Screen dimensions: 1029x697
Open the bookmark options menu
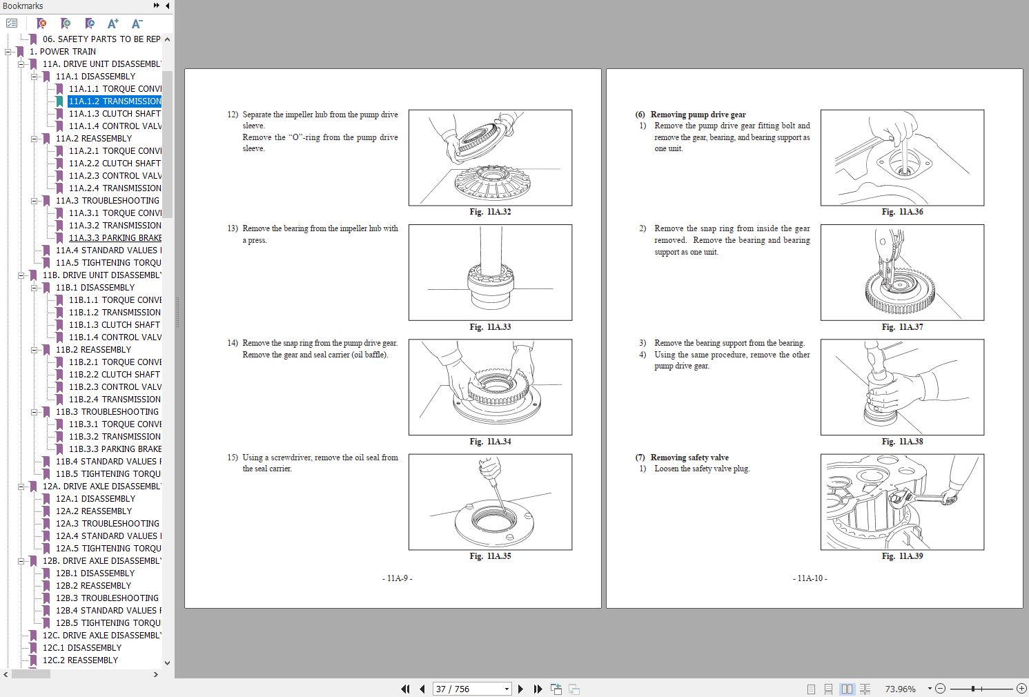[12, 22]
